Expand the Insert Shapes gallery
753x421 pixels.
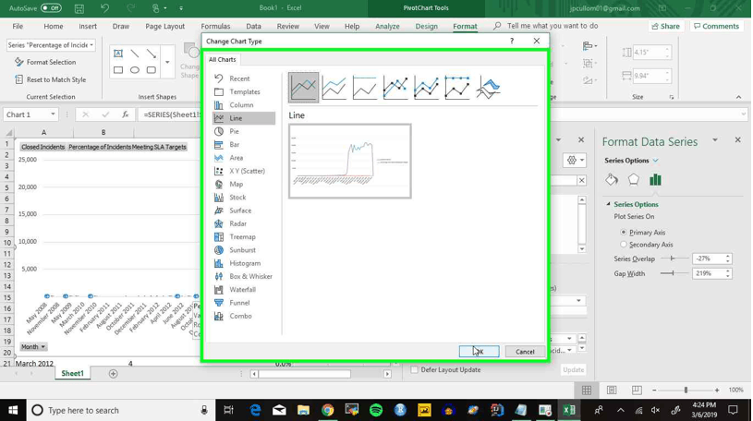[x=167, y=62]
